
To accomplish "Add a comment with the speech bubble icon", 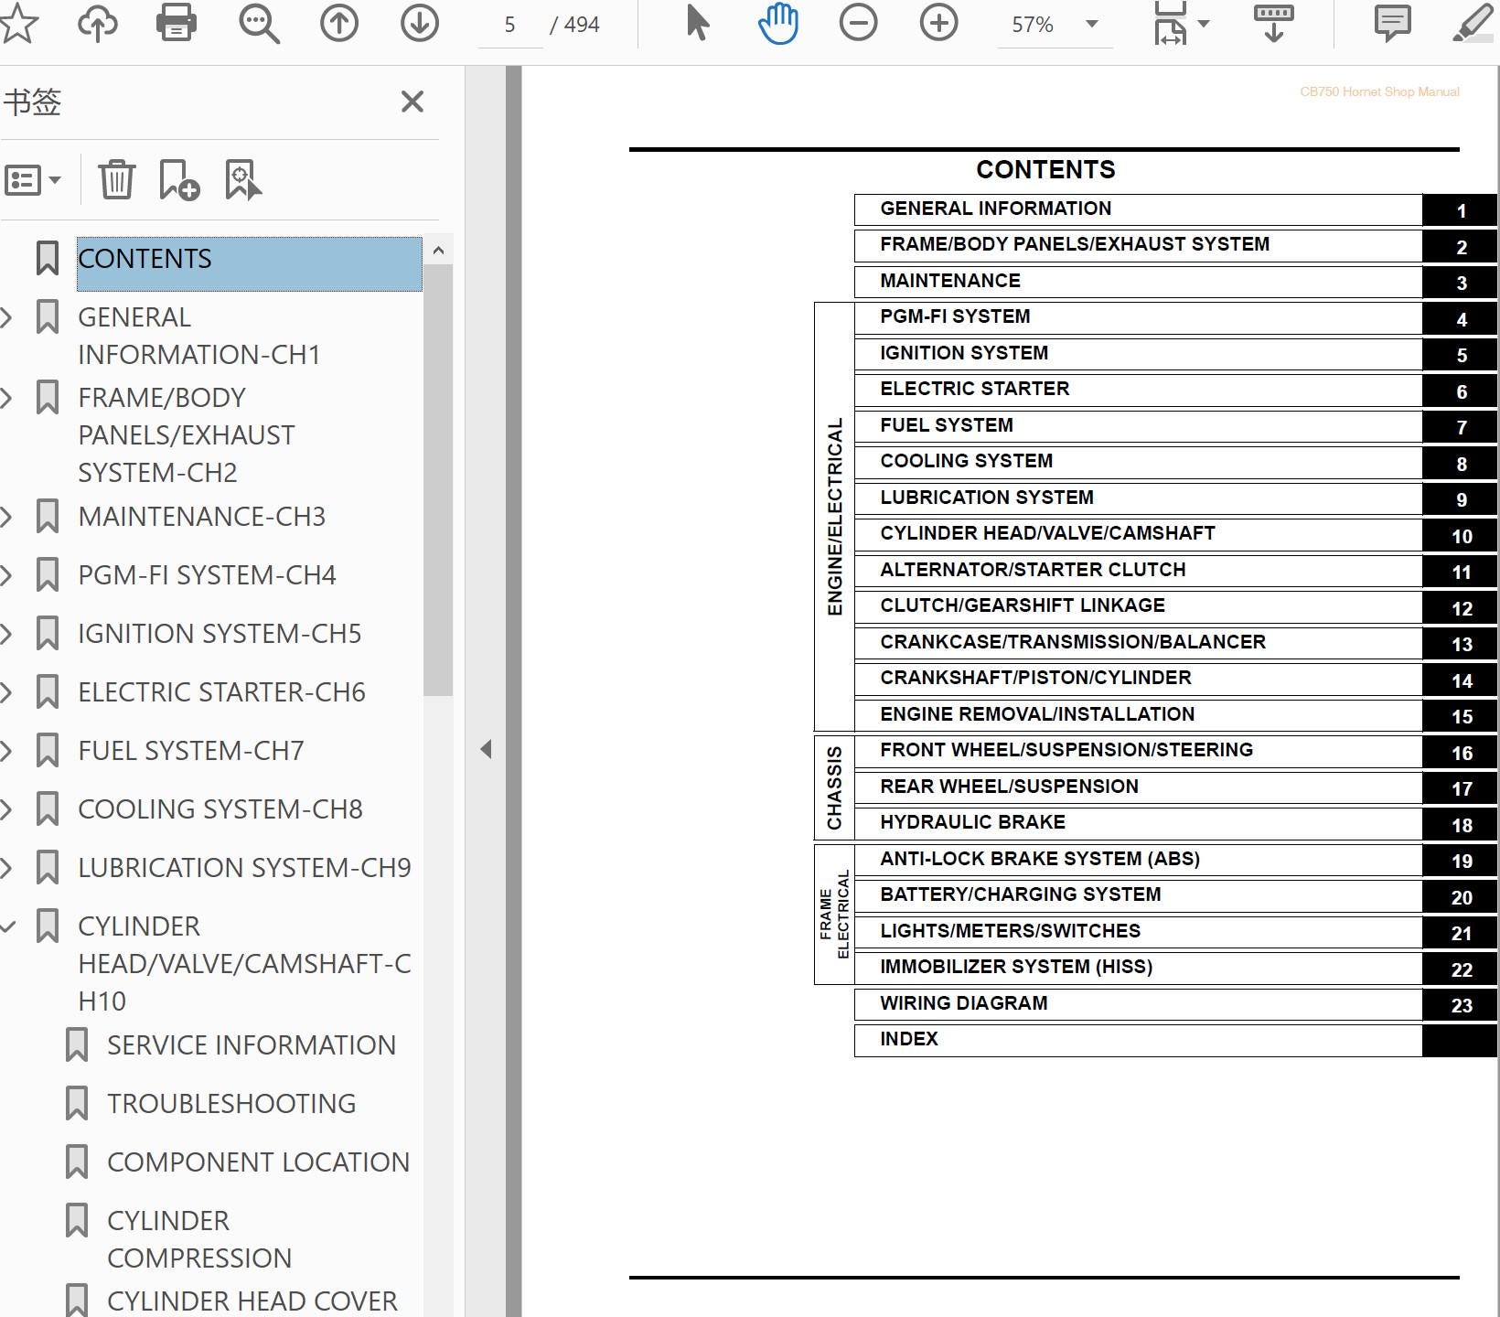I will [x=1392, y=23].
